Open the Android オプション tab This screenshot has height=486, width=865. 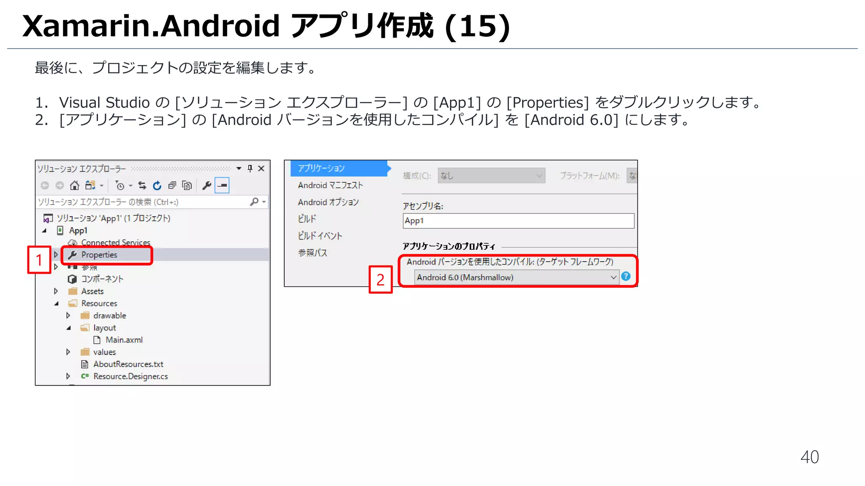(328, 202)
